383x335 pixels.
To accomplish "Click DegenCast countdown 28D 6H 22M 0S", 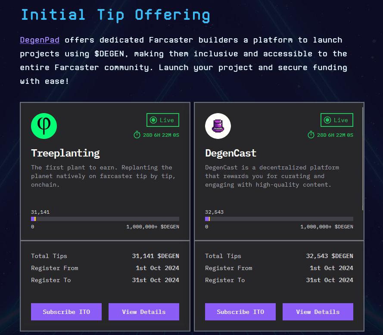I will pos(335,135).
